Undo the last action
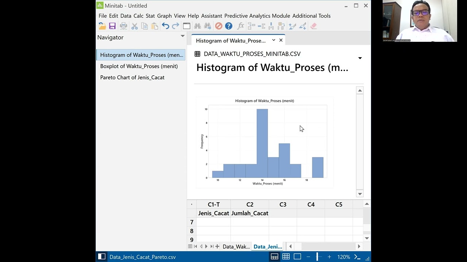Viewport: 467px width, 262px height. [x=166, y=26]
